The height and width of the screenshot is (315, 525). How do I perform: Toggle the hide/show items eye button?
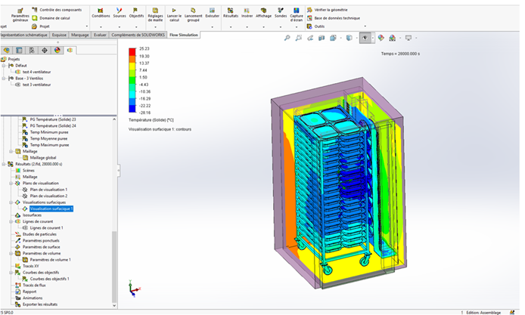(365, 38)
